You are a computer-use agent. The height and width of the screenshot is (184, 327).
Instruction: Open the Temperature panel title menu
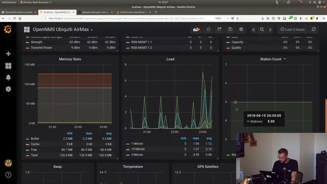(133, 167)
